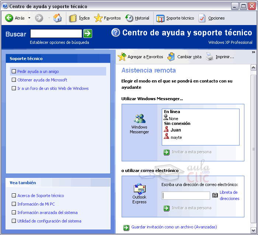Expand the toolbar overflow chevron
This screenshot has height=235, width=258.
(x=253, y=52)
